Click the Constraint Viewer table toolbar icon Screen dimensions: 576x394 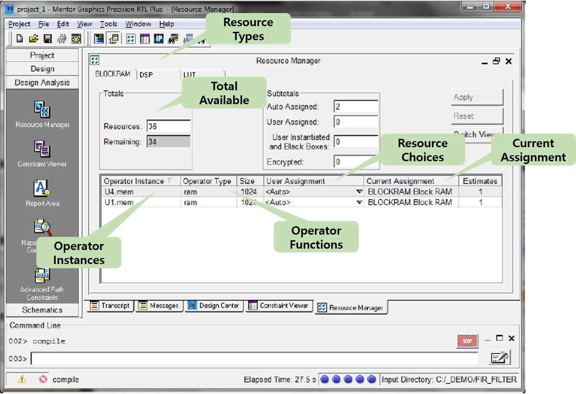click(x=145, y=39)
